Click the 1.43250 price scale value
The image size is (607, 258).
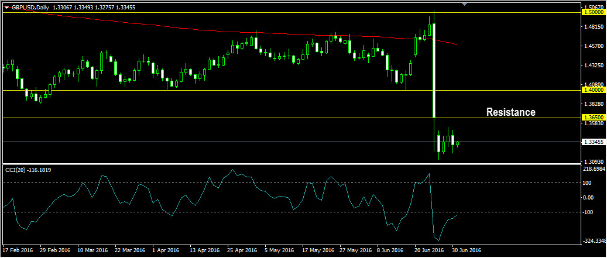(x=594, y=66)
